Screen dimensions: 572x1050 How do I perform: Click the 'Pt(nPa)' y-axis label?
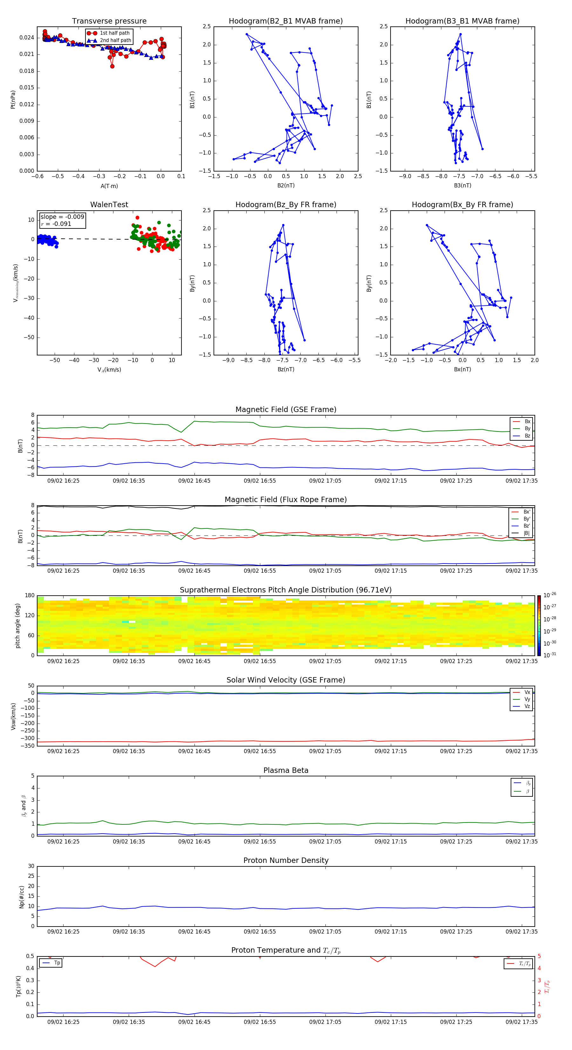(x=13, y=100)
